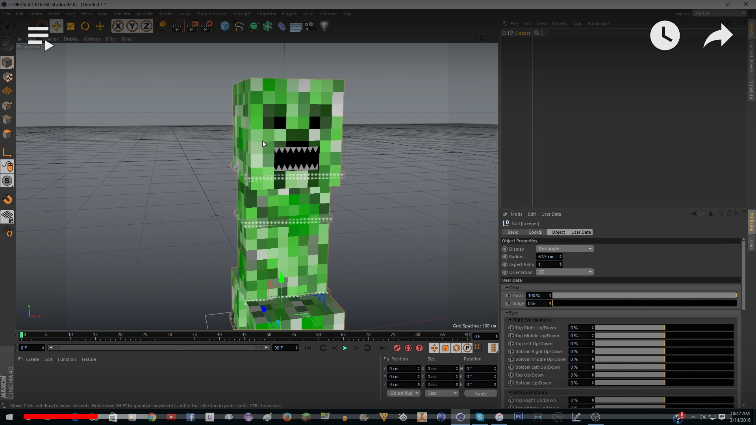Collapse the Other user data group

click(x=507, y=288)
